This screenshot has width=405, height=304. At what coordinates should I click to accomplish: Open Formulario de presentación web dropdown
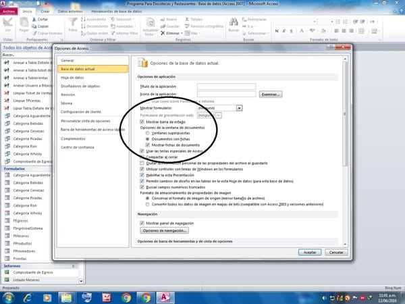click(219, 116)
